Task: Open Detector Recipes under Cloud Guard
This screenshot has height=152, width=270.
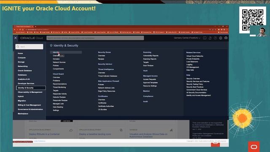Action: click(x=59, y=97)
